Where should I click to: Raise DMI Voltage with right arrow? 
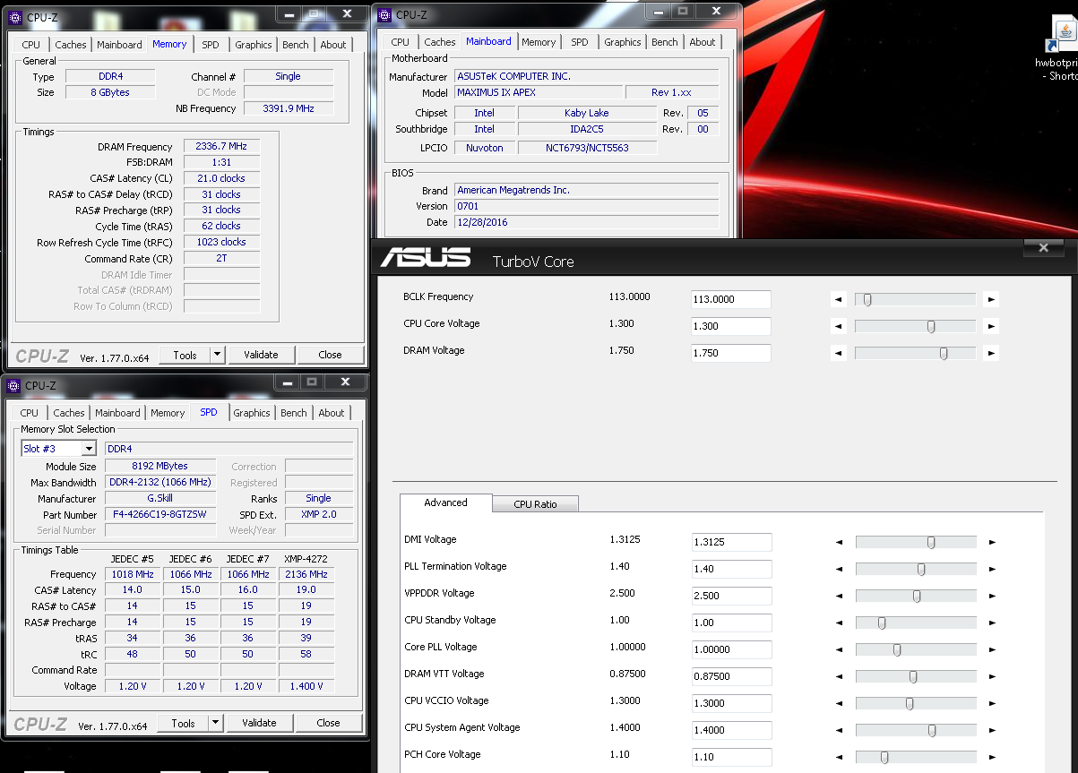(992, 542)
